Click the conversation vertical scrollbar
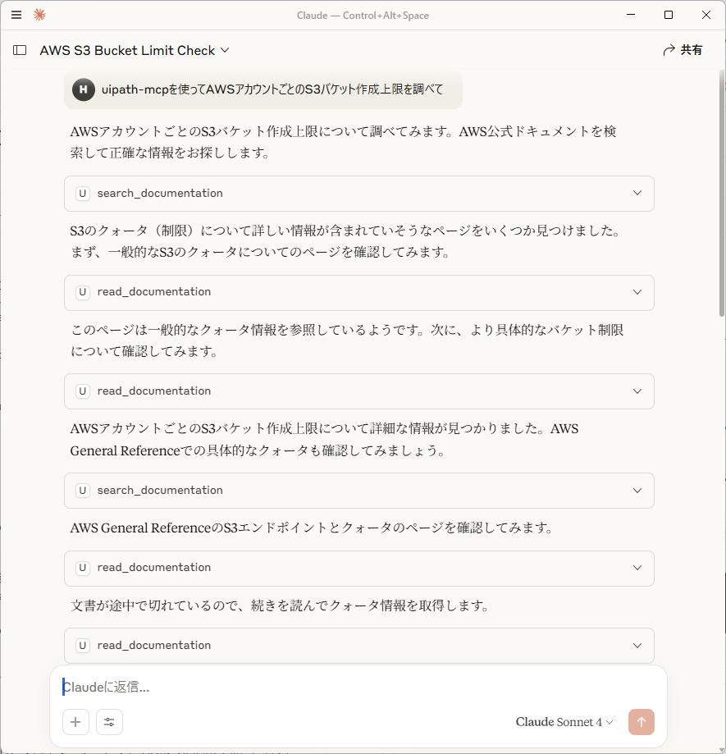Image resolution: width=726 pixels, height=754 pixels. (x=722, y=194)
